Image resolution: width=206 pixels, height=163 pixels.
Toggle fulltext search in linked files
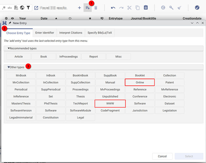click(16, 8)
